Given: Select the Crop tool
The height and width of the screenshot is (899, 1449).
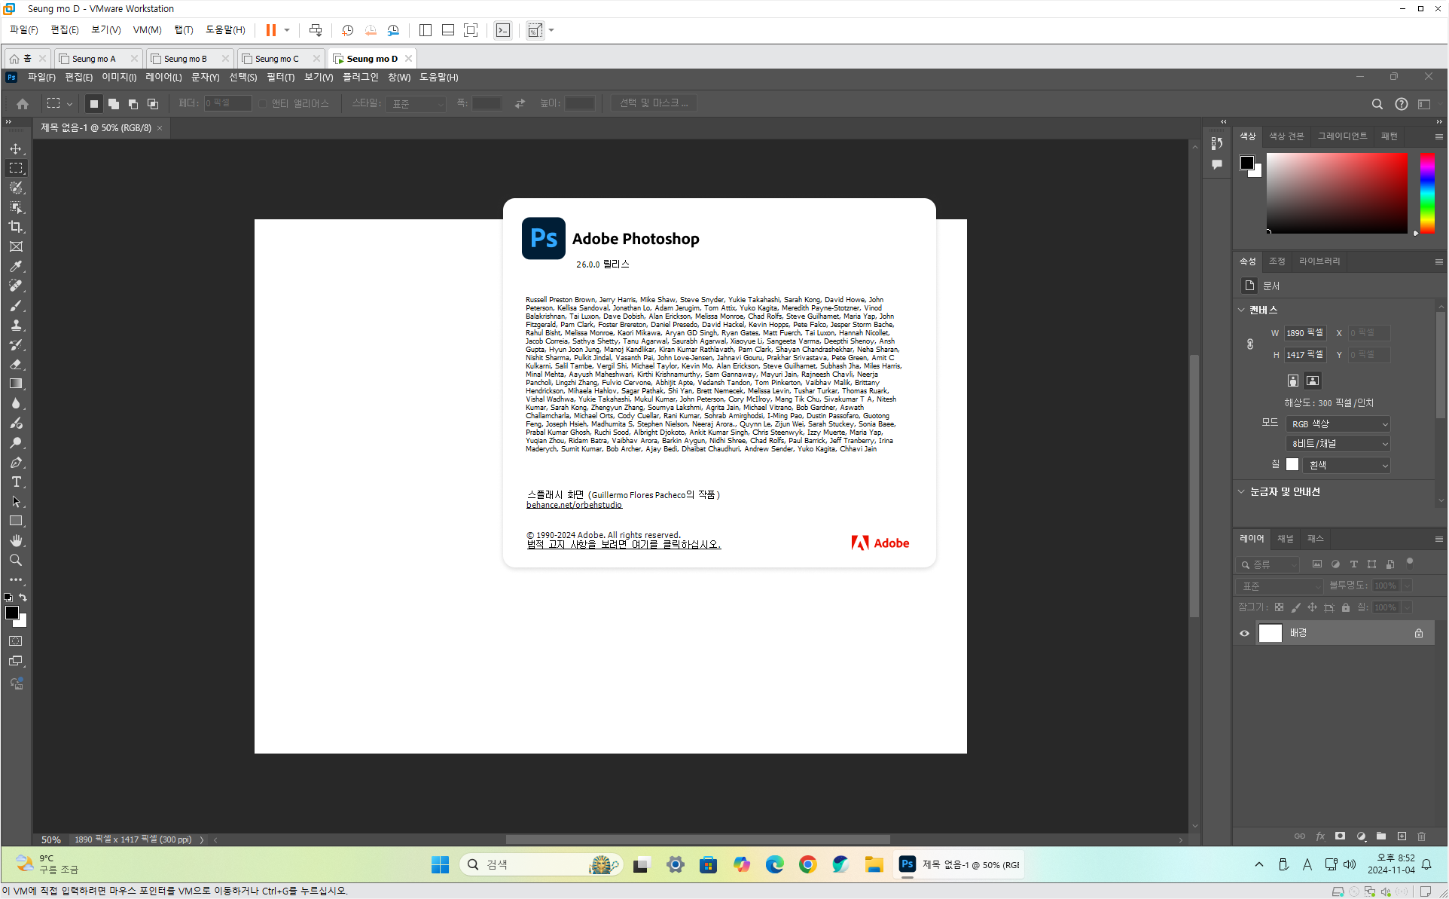Looking at the screenshot, I should (16, 227).
